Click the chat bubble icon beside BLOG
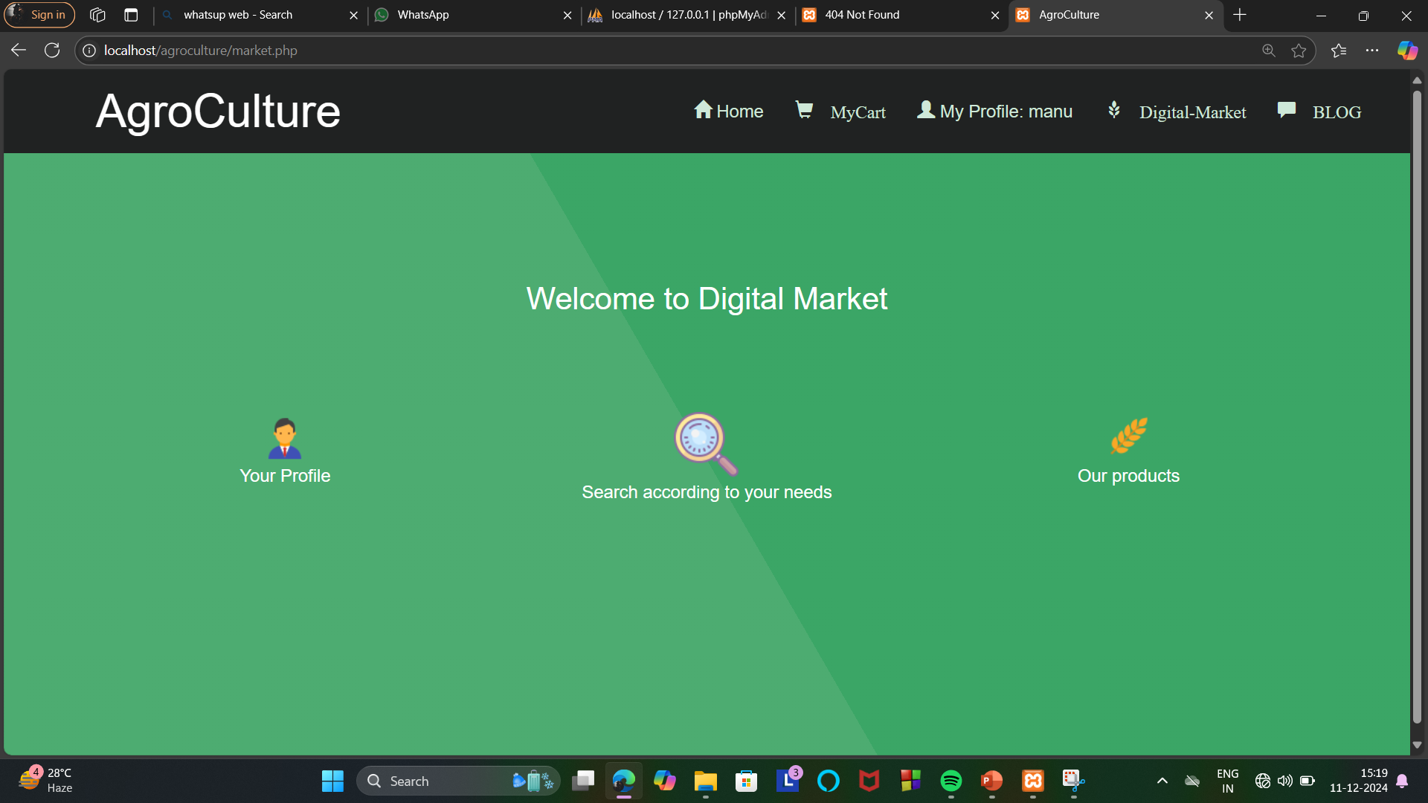Image resolution: width=1428 pixels, height=803 pixels. pyautogui.click(x=1286, y=110)
